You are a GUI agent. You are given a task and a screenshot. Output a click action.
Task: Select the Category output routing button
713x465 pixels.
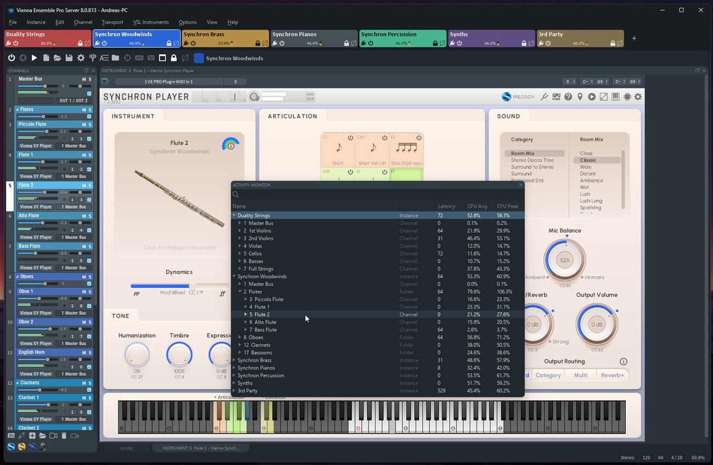click(548, 376)
